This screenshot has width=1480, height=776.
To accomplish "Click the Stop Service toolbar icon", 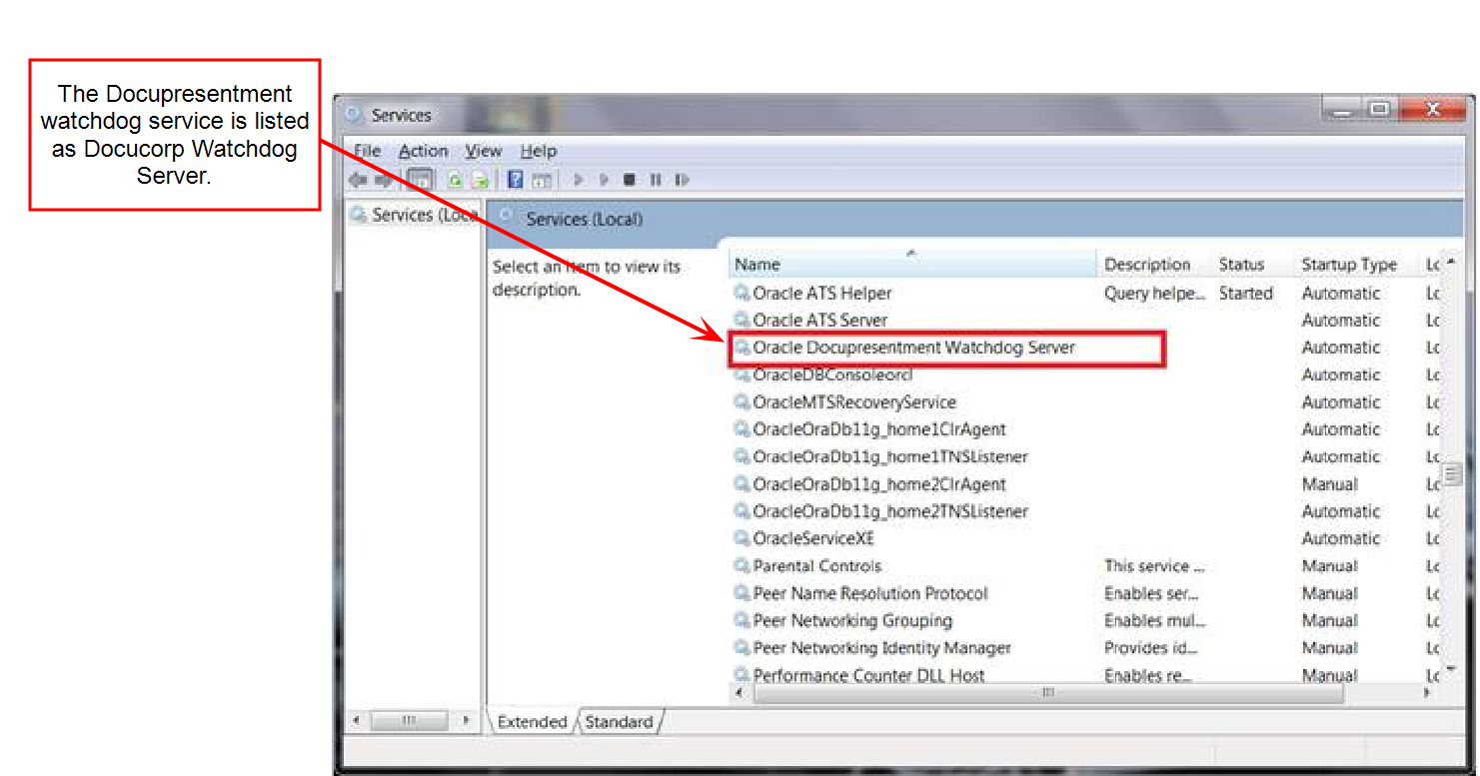I will pos(629,180).
